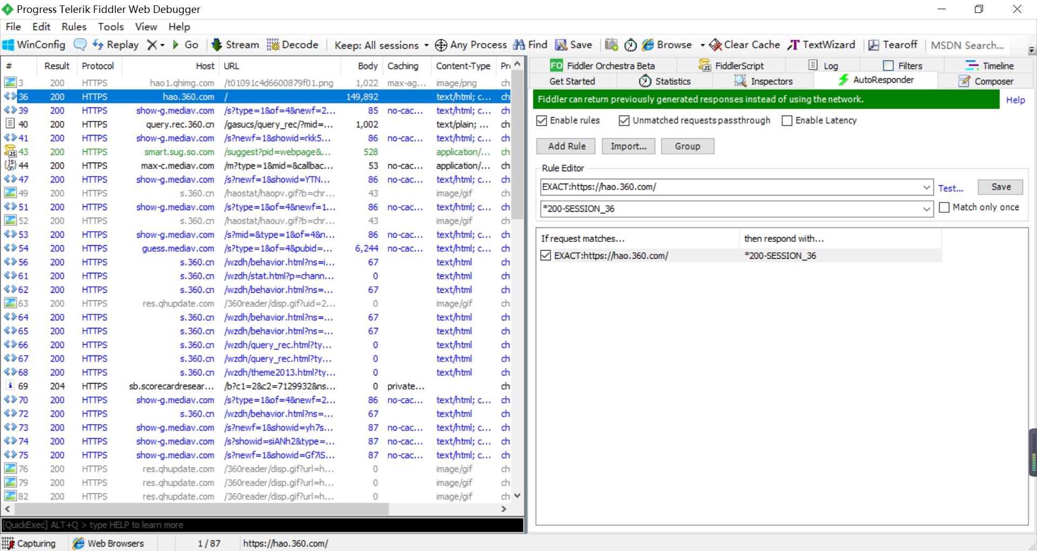Switch to the Composer tab
This screenshot has width=1037, height=551.
986,82
